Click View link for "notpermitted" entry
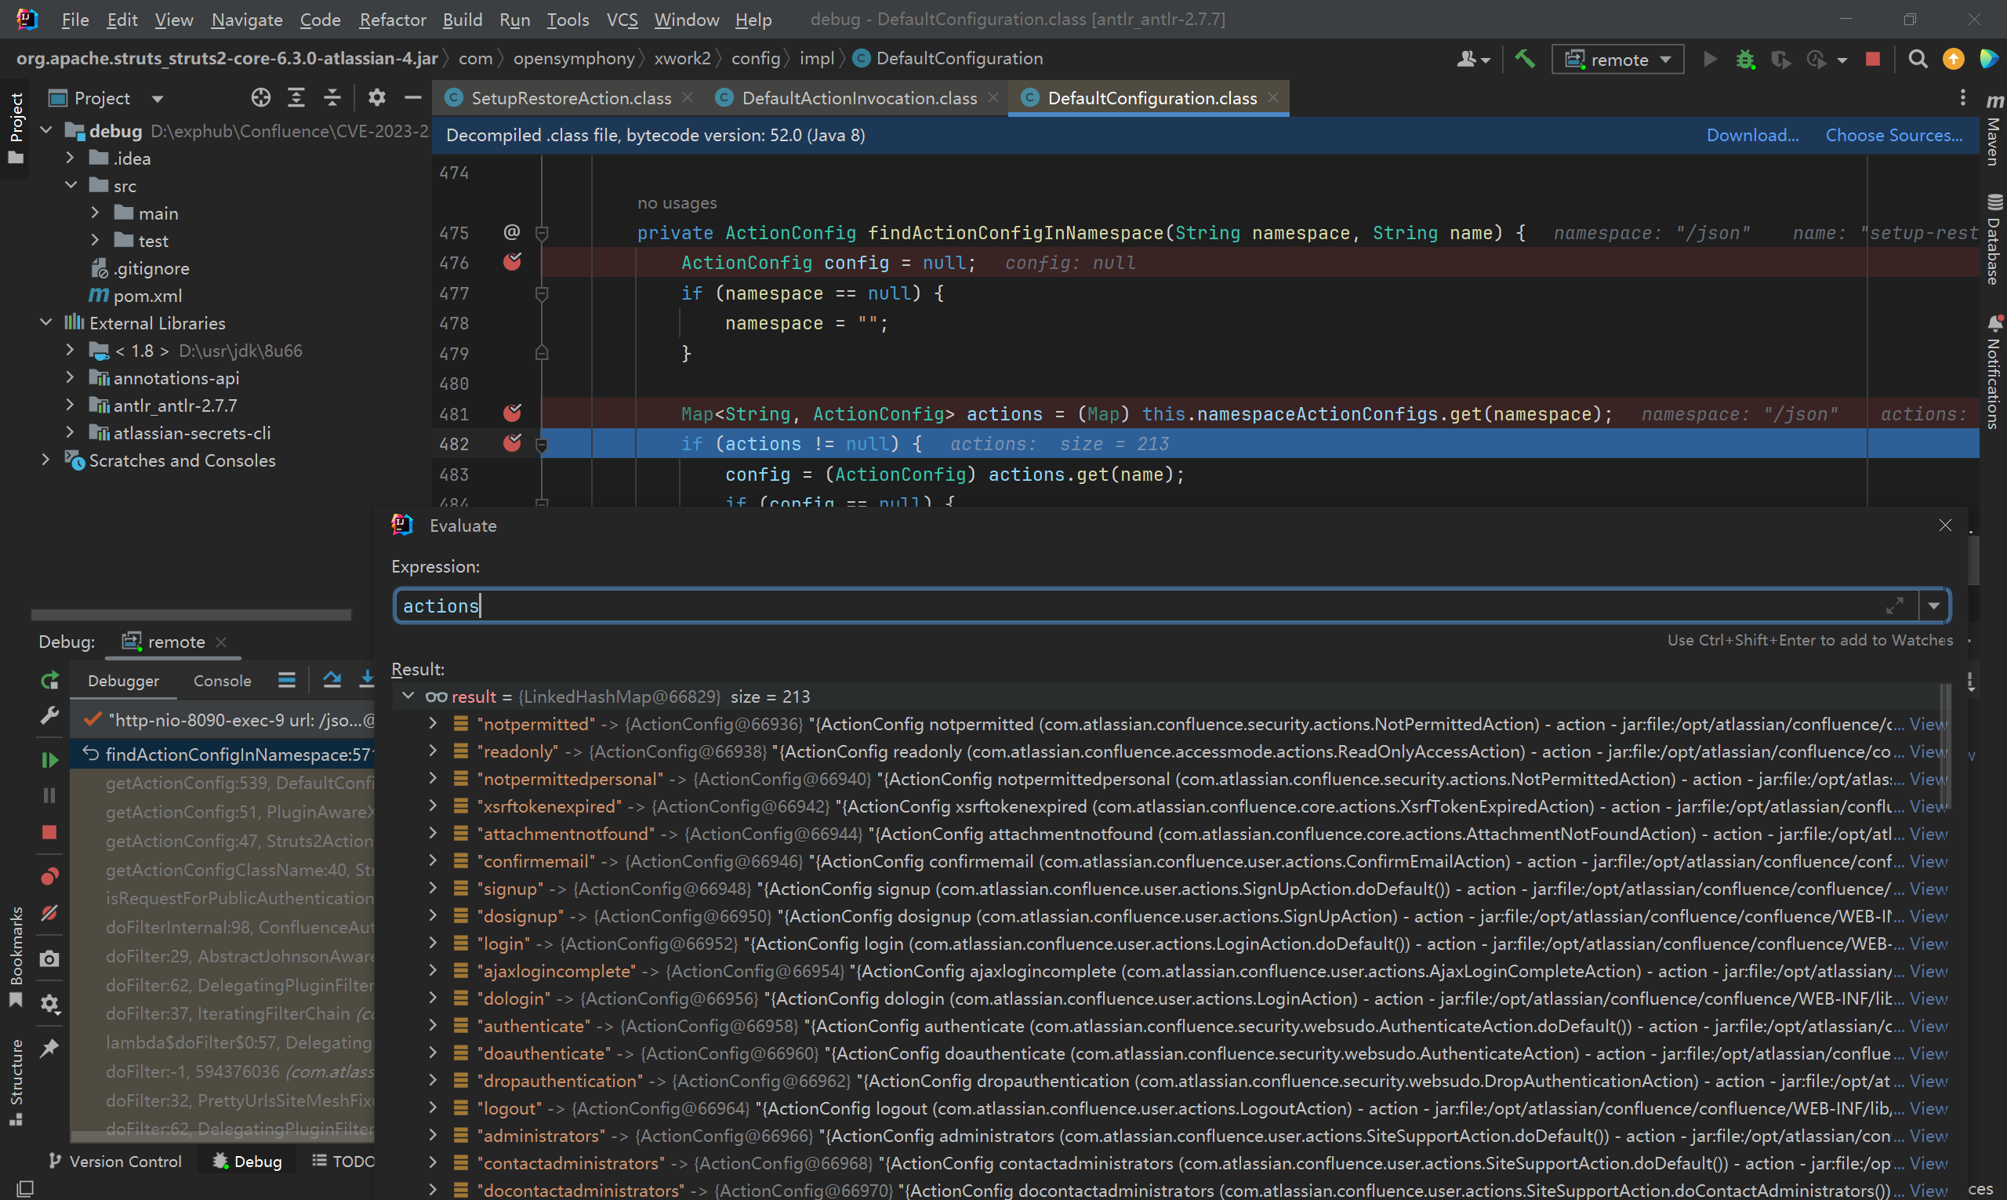Viewport: 2007px width, 1200px height. 1928,724
